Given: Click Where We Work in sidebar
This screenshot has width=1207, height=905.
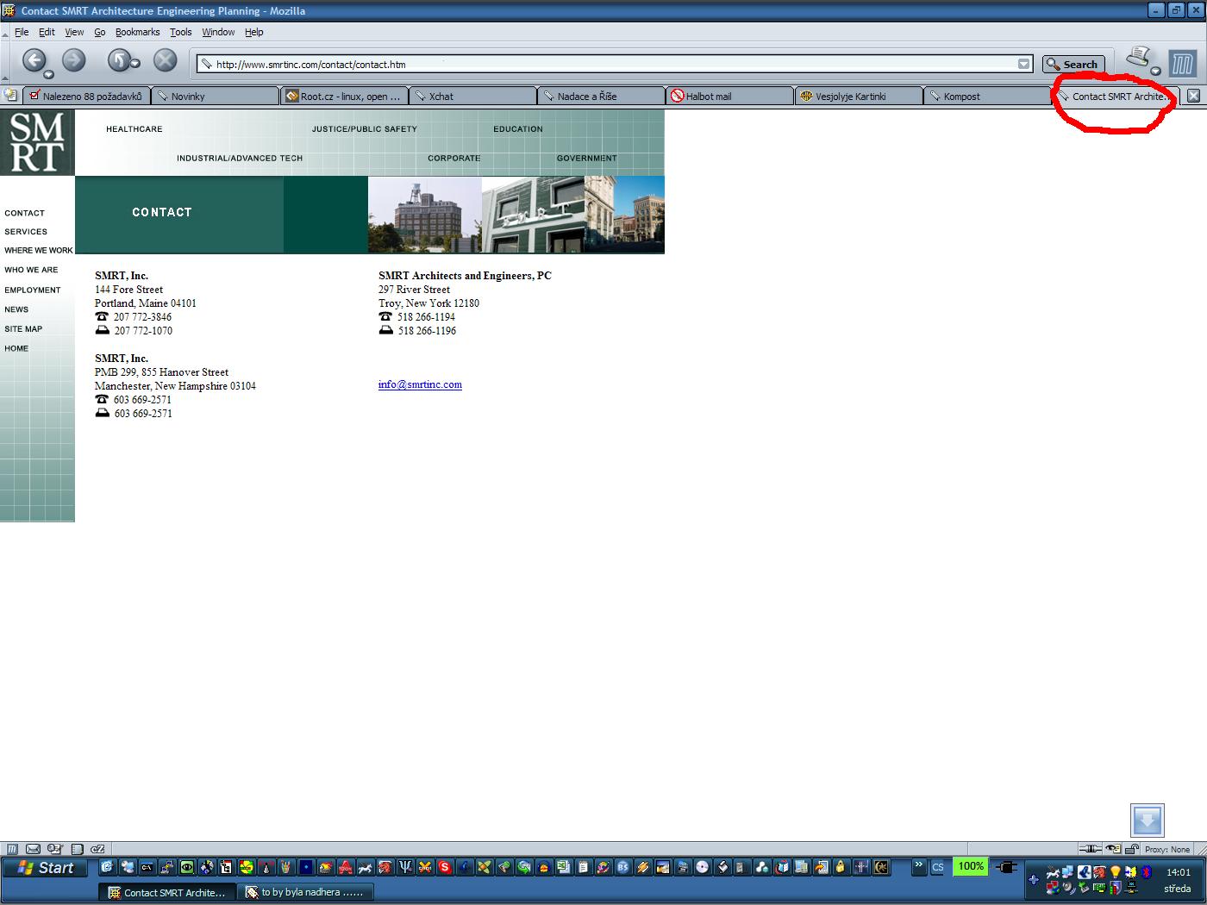Looking at the screenshot, I should point(39,251).
